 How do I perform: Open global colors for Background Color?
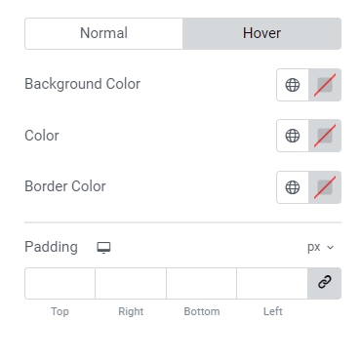(x=293, y=85)
